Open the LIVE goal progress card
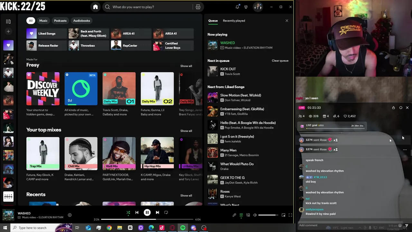The image size is (412, 232). [332, 126]
